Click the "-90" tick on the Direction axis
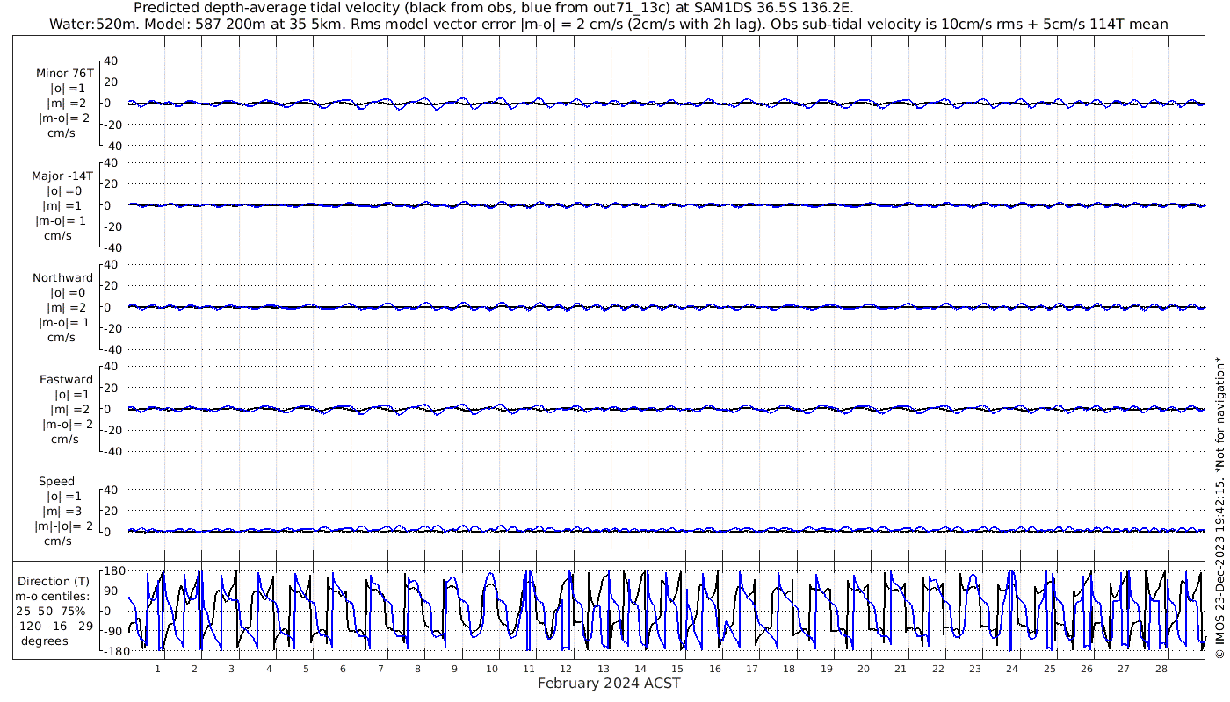The width and height of the screenshot is (1230, 702). tap(114, 631)
